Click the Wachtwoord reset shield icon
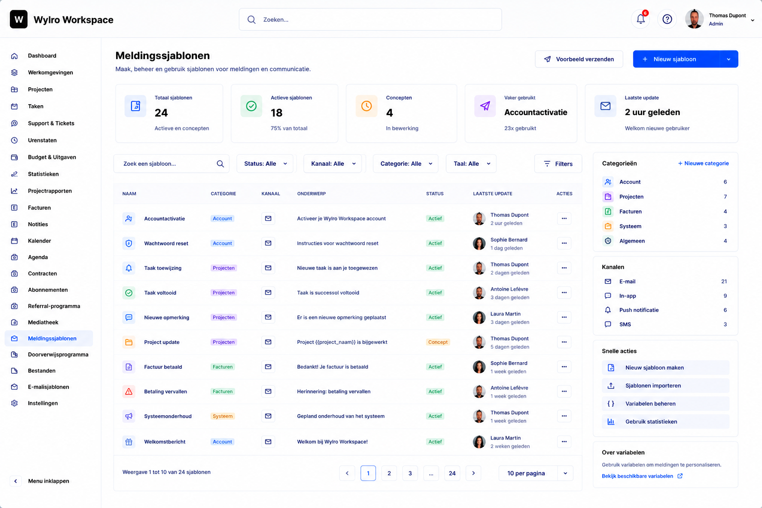 point(128,243)
